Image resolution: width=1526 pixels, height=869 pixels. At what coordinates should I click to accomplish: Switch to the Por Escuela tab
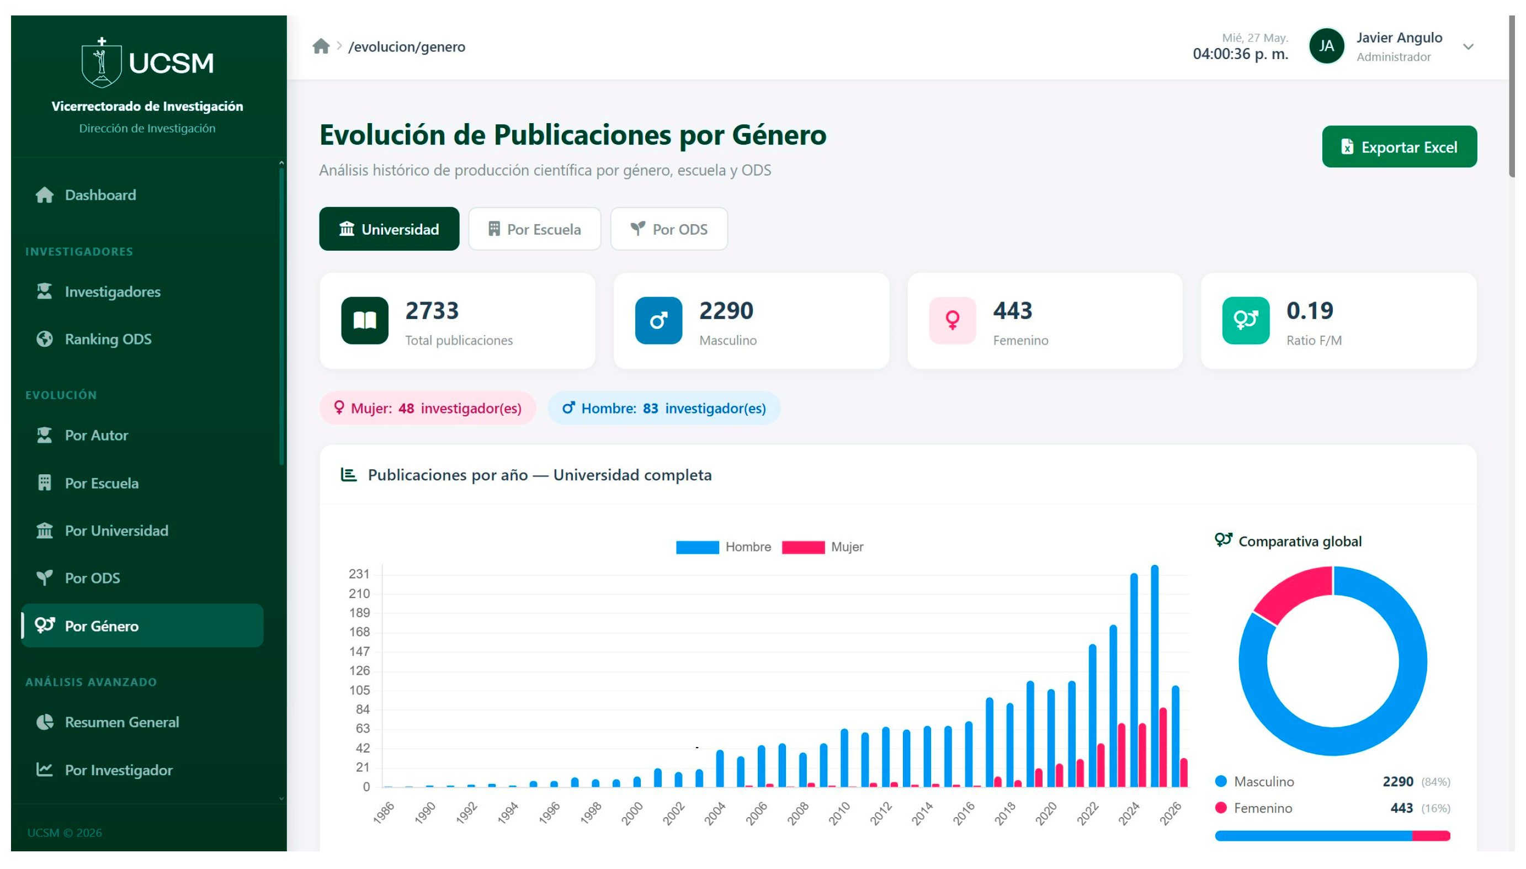[x=535, y=229]
